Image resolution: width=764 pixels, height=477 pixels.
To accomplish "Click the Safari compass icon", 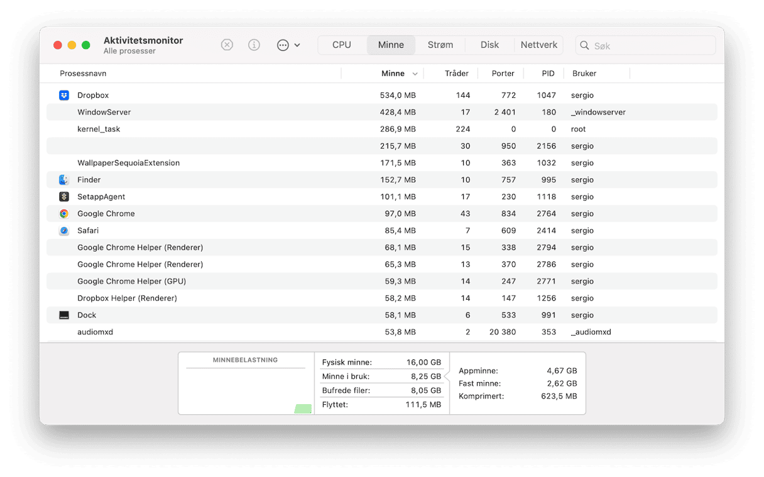I will (64, 231).
